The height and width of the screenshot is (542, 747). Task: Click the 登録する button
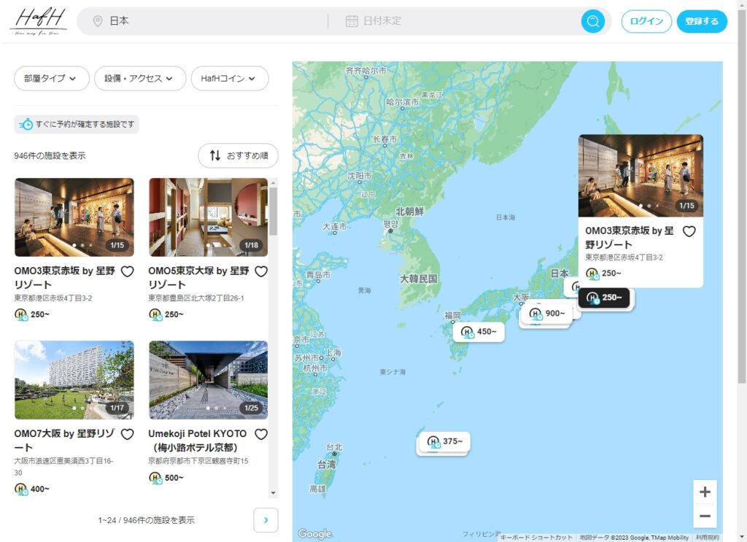click(702, 21)
